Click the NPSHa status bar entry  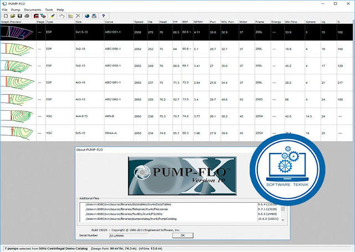coord(150,249)
